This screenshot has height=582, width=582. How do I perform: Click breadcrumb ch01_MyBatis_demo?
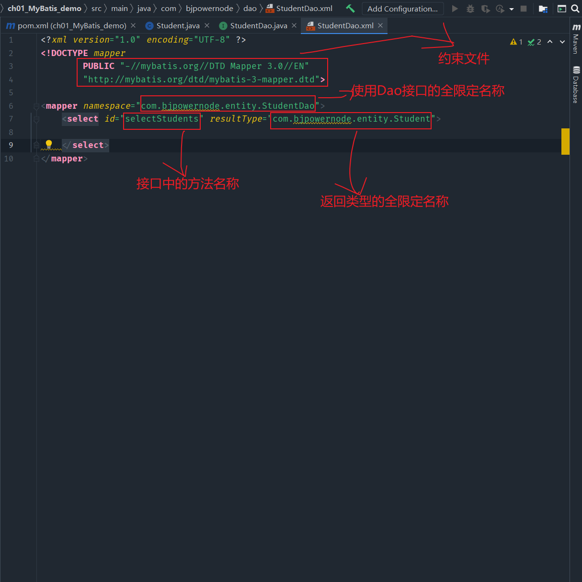45,9
